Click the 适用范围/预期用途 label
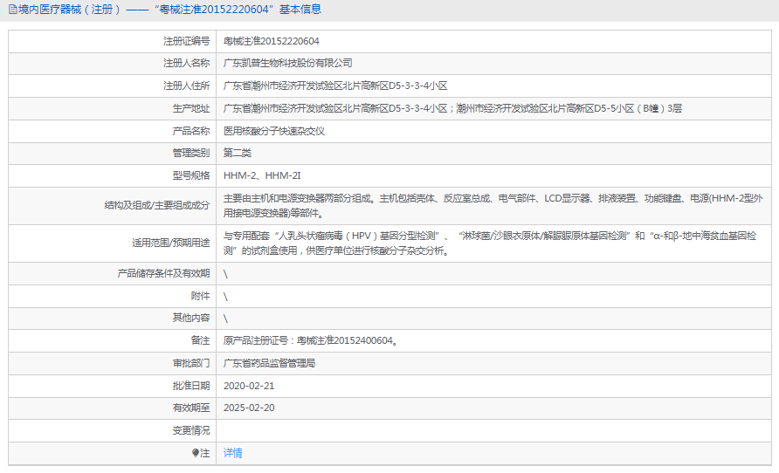This screenshot has width=779, height=473. click(170, 243)
